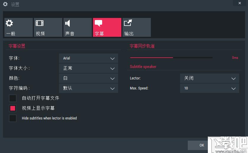Click the 字体大小: label

(x=19, y=68)
